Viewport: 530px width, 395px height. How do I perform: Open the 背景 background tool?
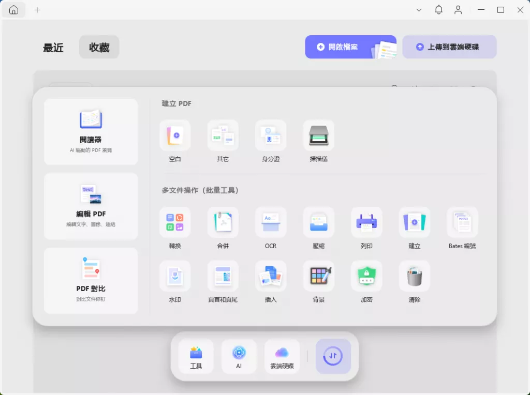(319, 276)
